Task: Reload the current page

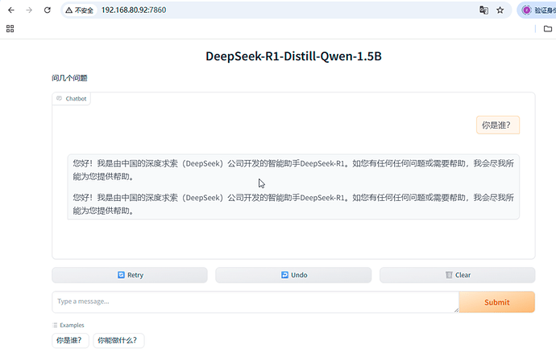Action: pos(48,10)
